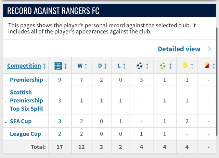Click the football pitch appearances icon
219x158 pixels.
pyautogui.click(x=58, y=66)
